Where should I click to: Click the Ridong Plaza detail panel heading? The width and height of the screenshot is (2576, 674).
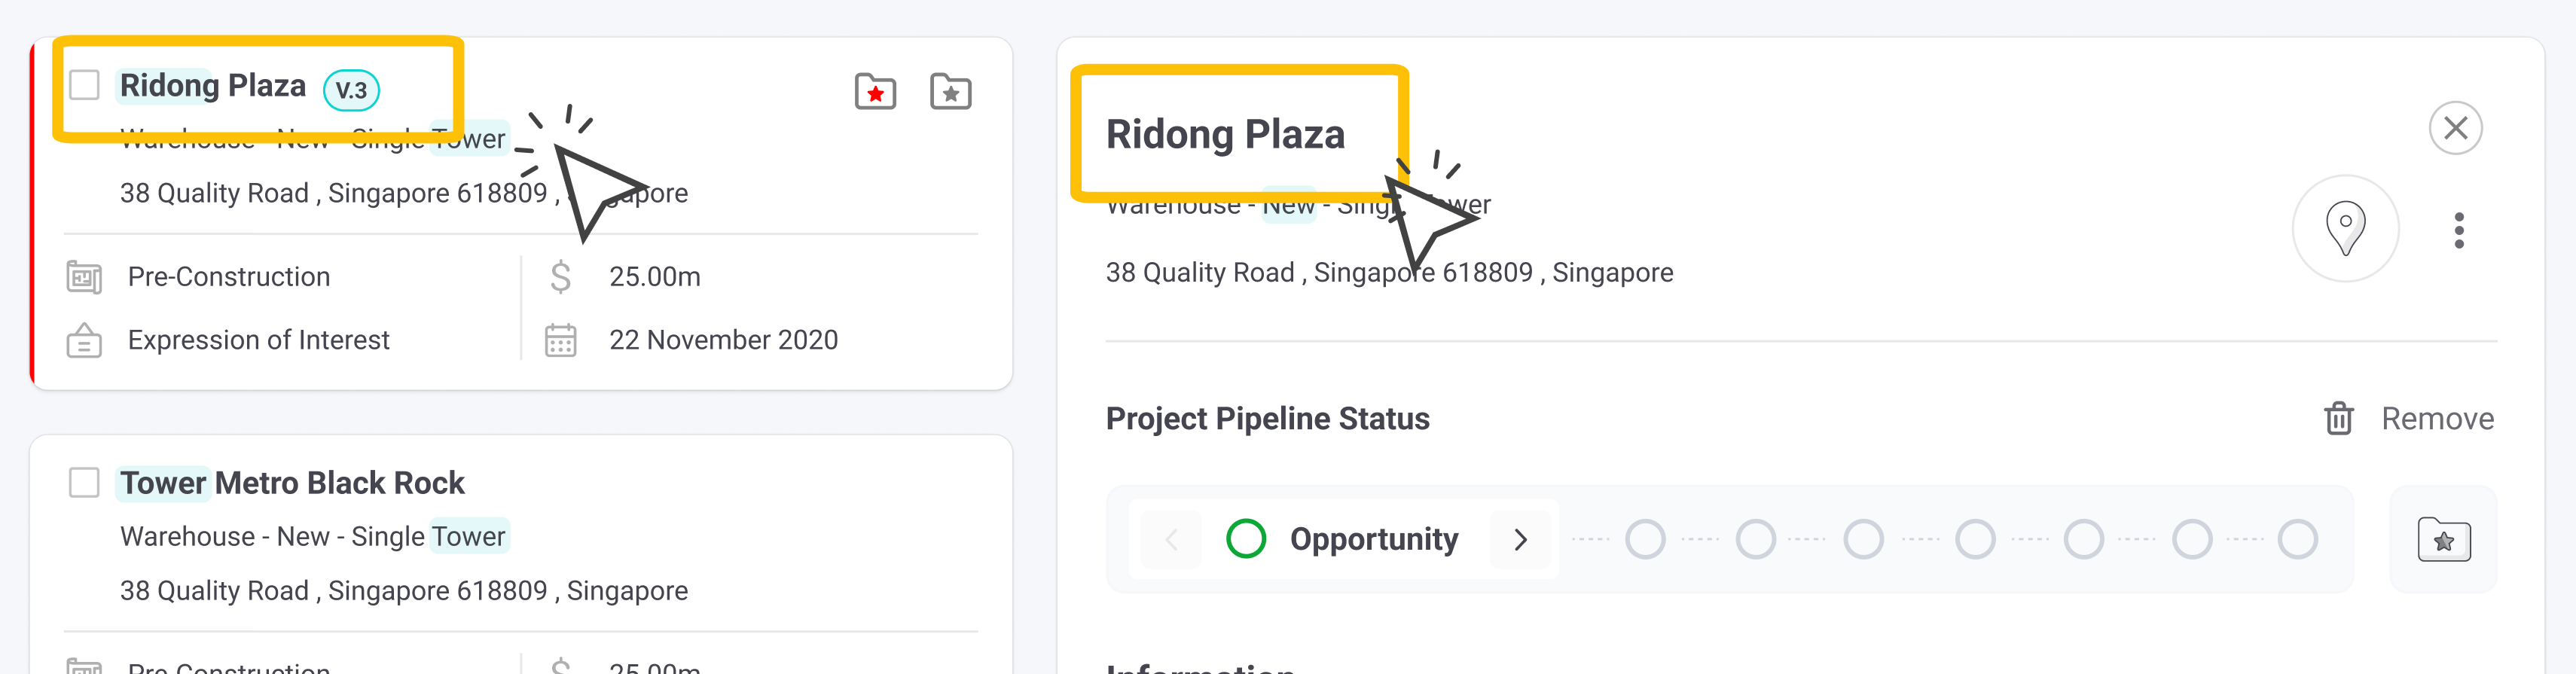point(1225,135)
